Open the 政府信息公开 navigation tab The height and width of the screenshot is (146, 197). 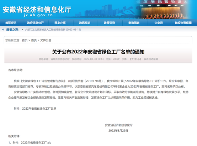click(x=36, y=23)
